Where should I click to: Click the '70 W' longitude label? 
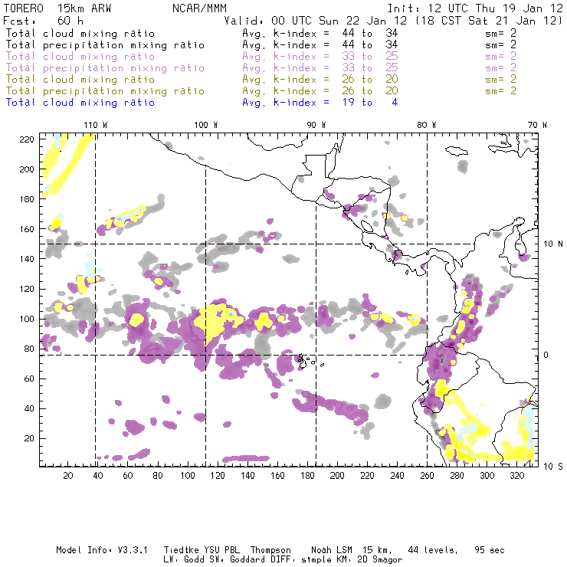click(537, 125)
